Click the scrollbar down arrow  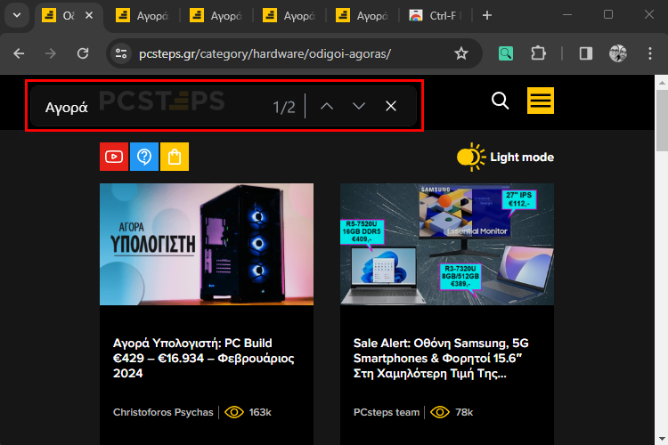pos(662,439)
